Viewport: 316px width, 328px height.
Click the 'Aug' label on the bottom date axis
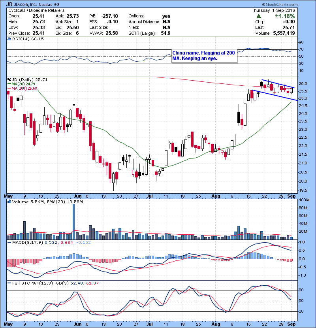point(216,324)
